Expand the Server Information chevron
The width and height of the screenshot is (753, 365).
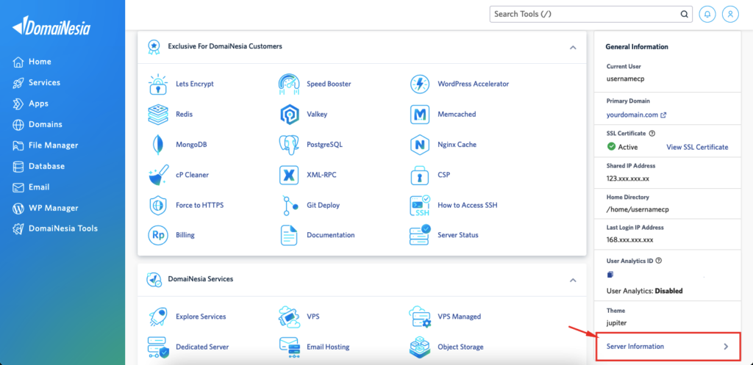click(x=726, y=347)
